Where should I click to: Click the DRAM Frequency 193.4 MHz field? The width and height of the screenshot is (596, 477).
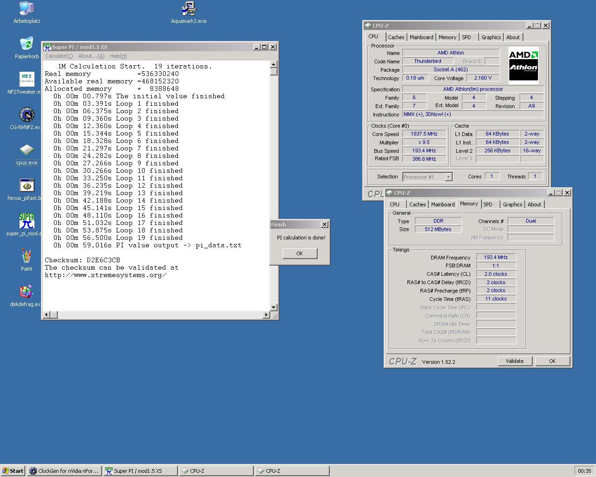496,258
